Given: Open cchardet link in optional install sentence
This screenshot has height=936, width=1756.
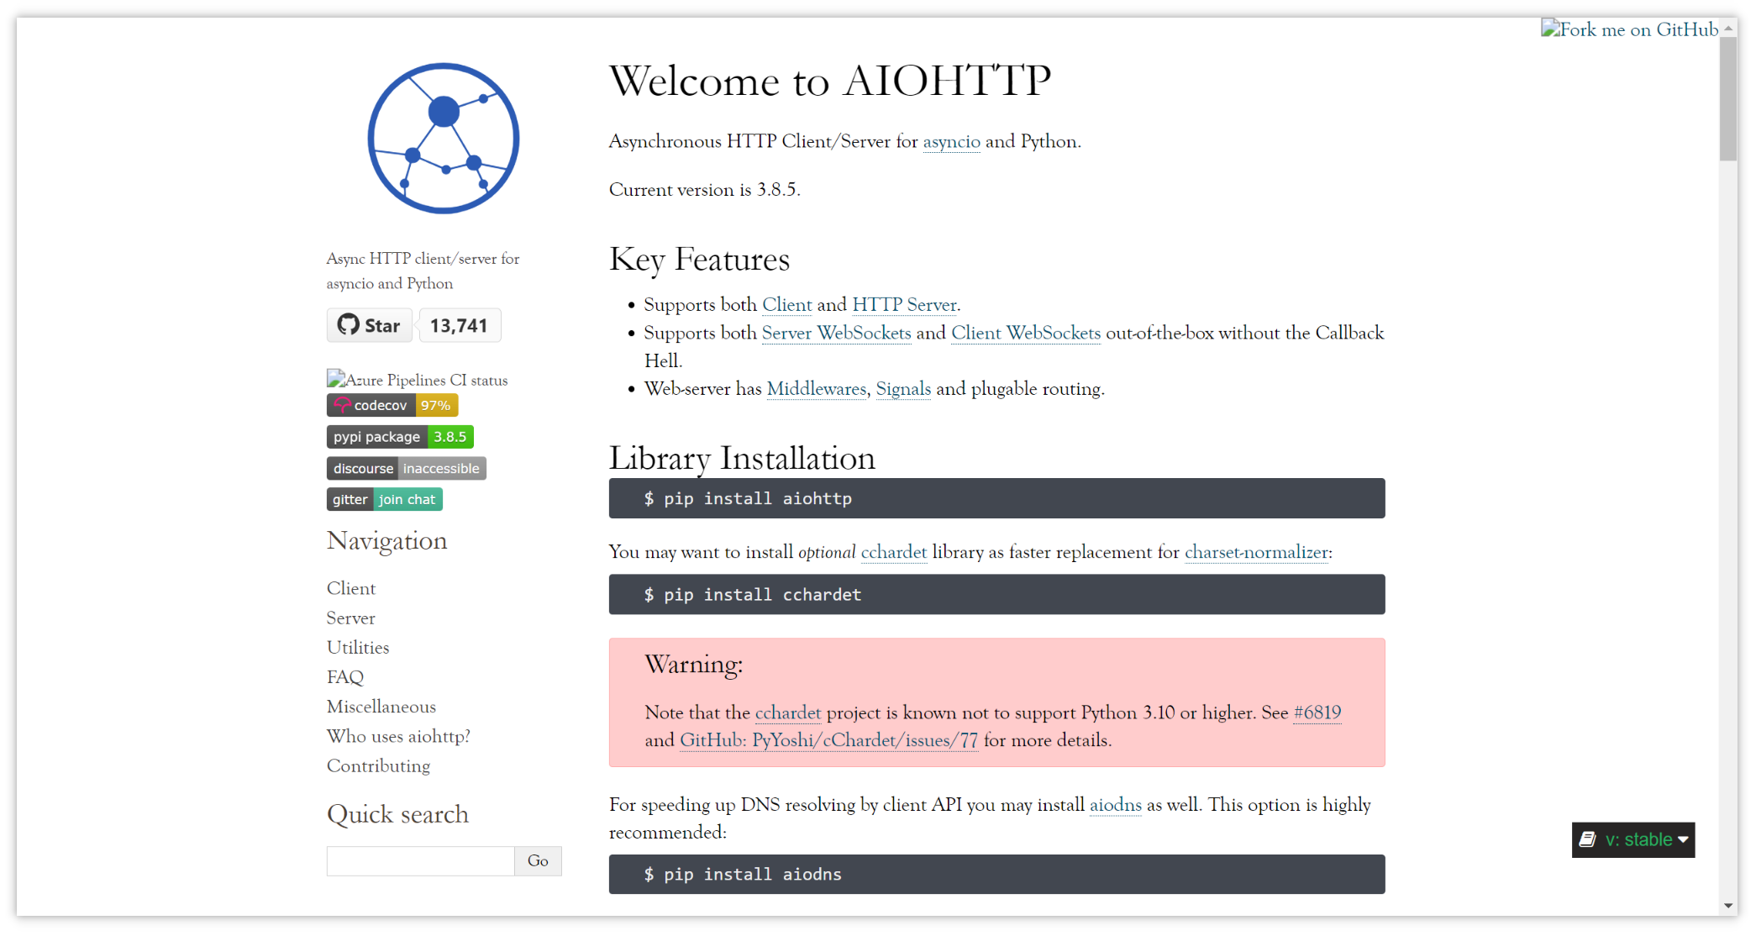Looking at the screenshot, I should [x=894, y=552].
